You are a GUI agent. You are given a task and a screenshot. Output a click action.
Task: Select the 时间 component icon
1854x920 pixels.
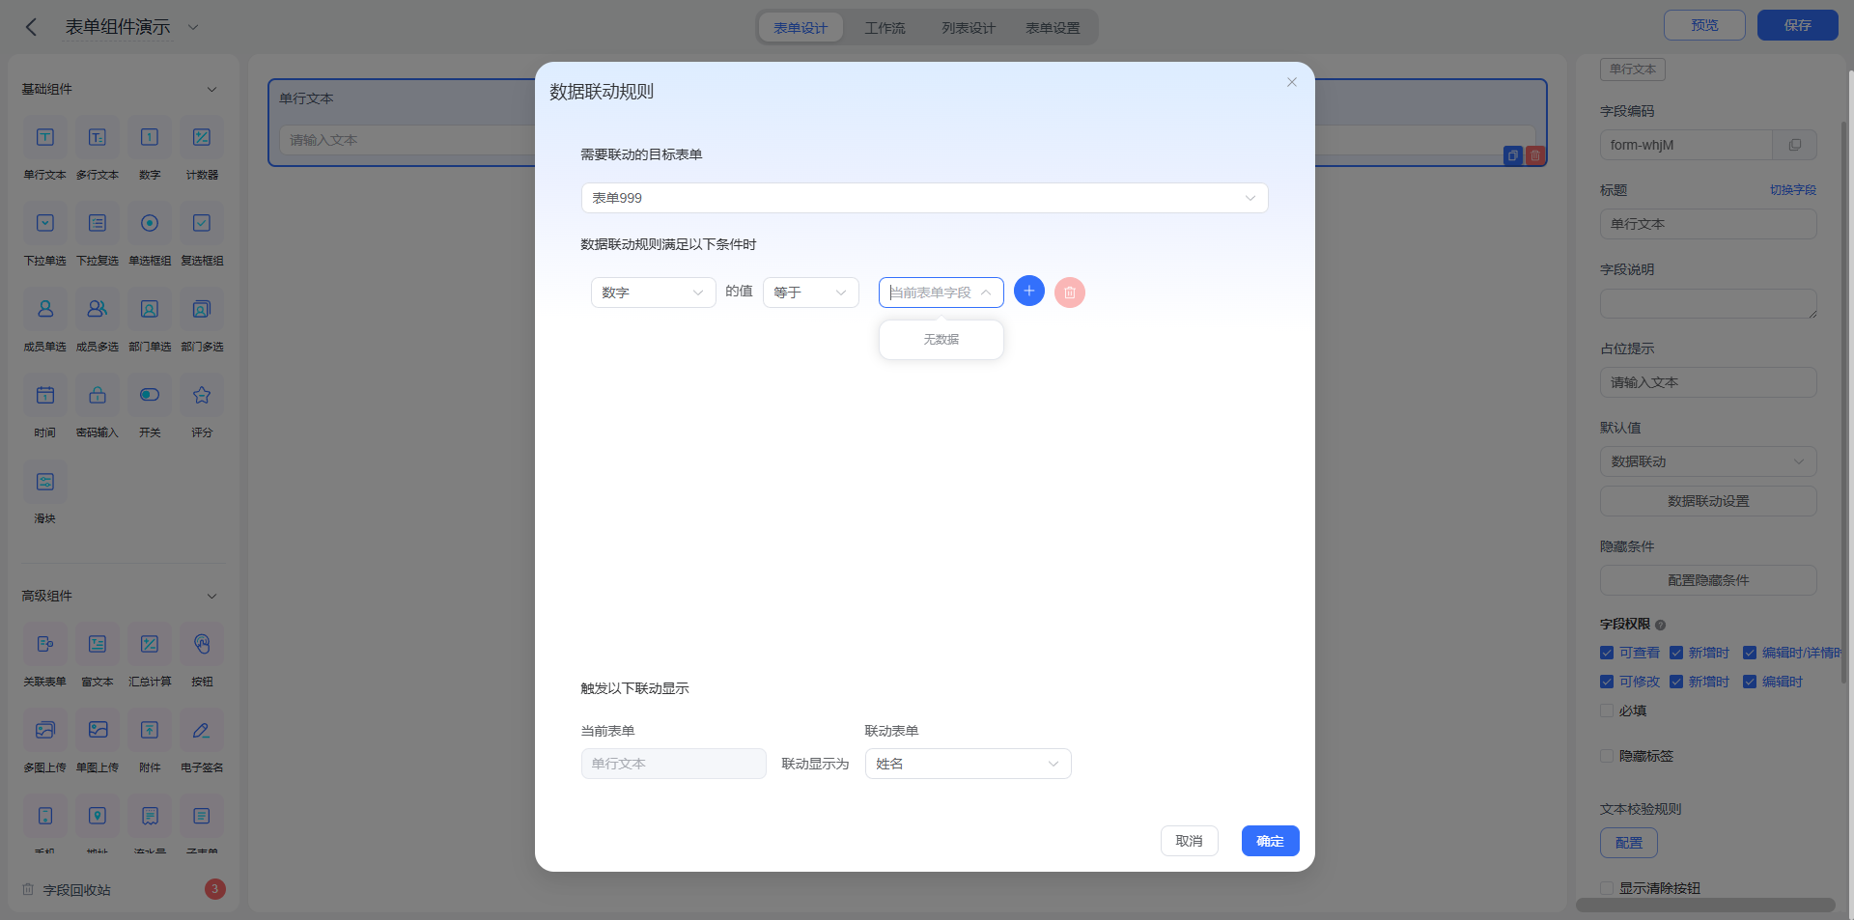45,395
